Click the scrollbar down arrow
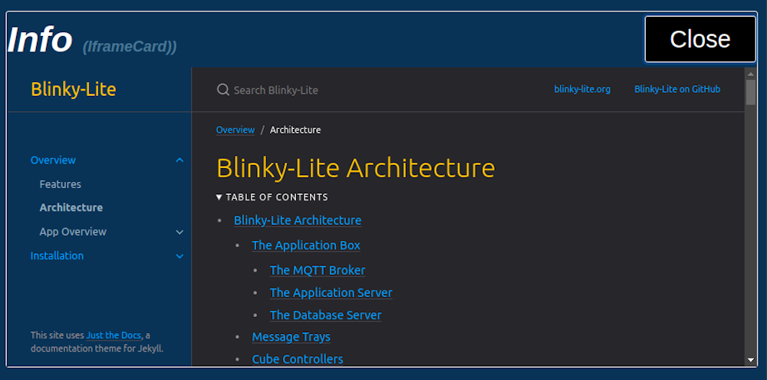Viewport: 767px width, 380px height. coord(750,360)
